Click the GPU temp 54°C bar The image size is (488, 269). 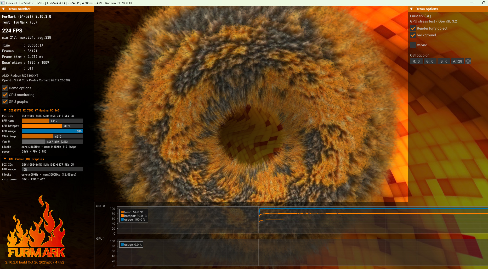52,121
